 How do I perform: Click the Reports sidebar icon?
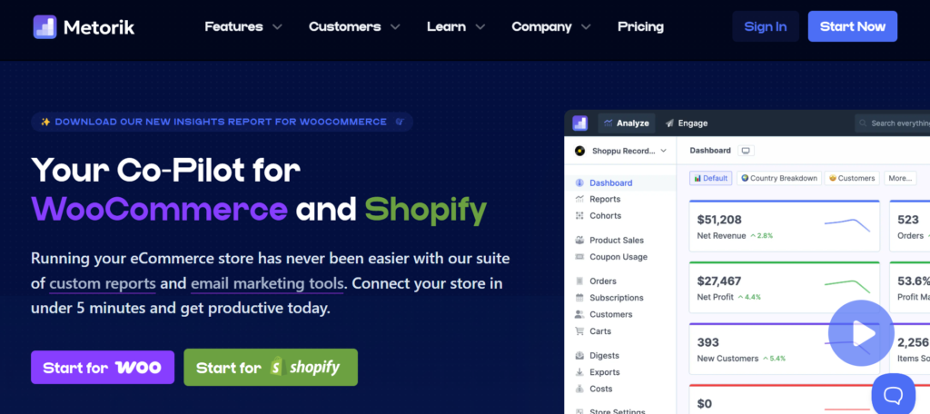coord(579,199)
